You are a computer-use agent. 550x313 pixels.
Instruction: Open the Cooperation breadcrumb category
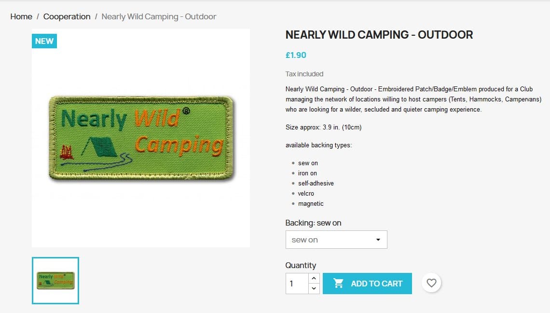pos(67,16)
